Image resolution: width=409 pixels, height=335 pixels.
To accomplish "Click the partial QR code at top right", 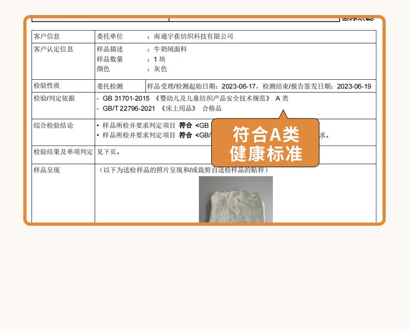I will (357, 19).
